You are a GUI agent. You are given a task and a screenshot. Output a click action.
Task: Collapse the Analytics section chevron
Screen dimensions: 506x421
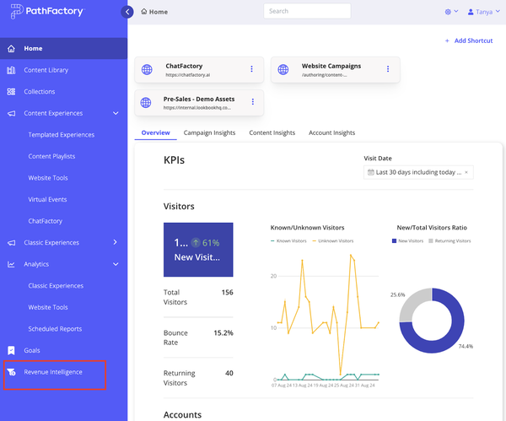116,264
